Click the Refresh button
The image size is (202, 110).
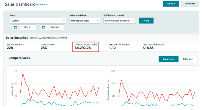171,4
